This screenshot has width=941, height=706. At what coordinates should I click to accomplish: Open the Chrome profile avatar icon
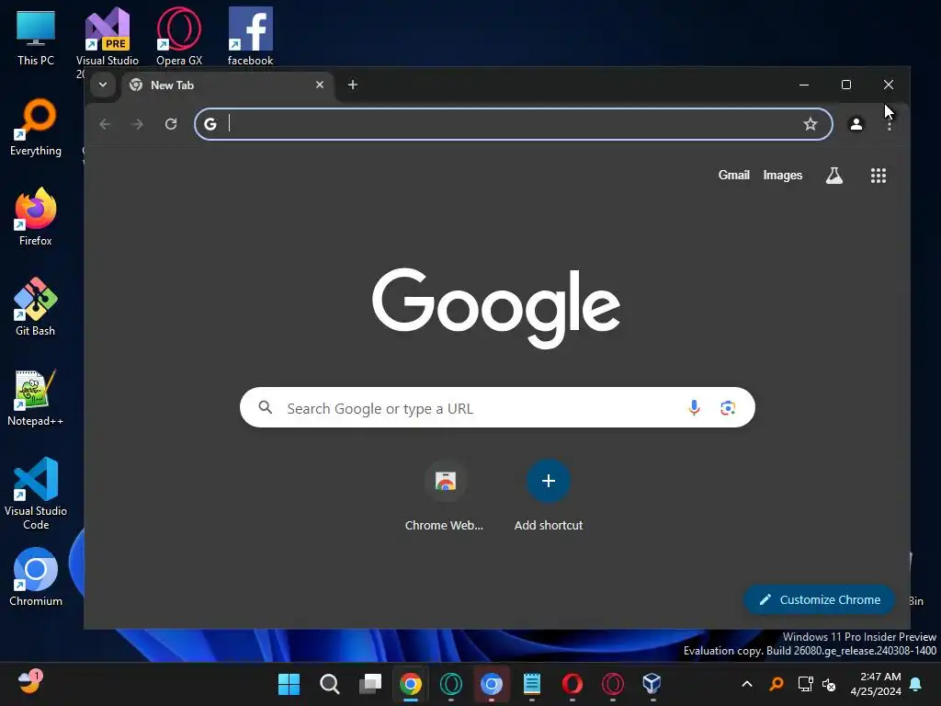coord(856,124)
